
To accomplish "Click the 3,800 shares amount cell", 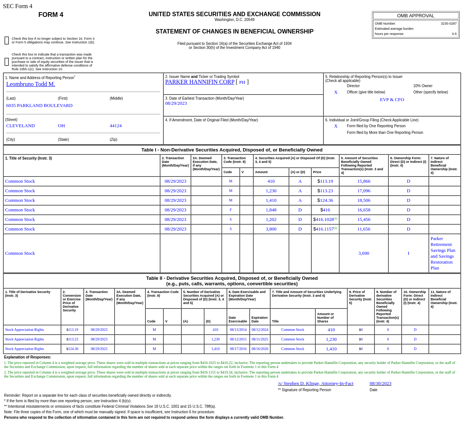I will [x=271, y=229].
